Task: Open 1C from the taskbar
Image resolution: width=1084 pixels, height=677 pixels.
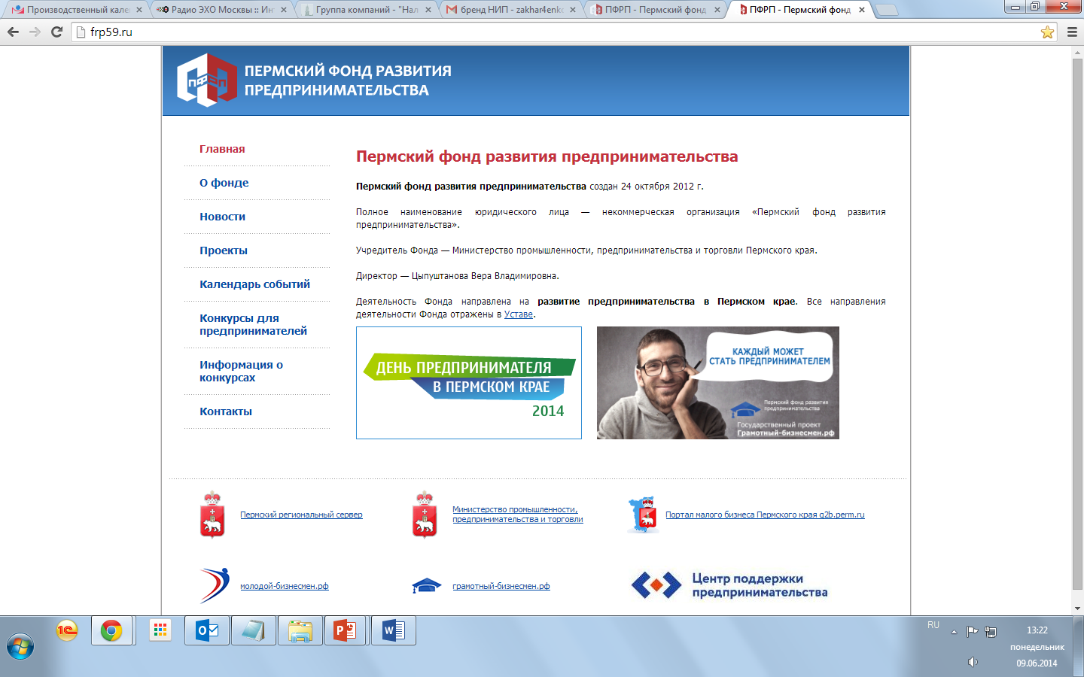Action: pos(68,630)
